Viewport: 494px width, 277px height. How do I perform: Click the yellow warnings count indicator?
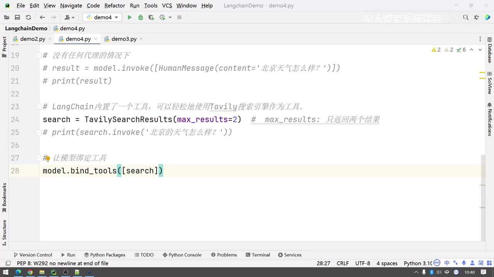click(x=436, y=50)
